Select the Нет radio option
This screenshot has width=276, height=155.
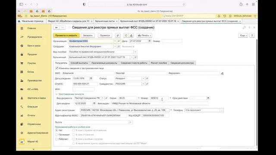tap(56, 130)
